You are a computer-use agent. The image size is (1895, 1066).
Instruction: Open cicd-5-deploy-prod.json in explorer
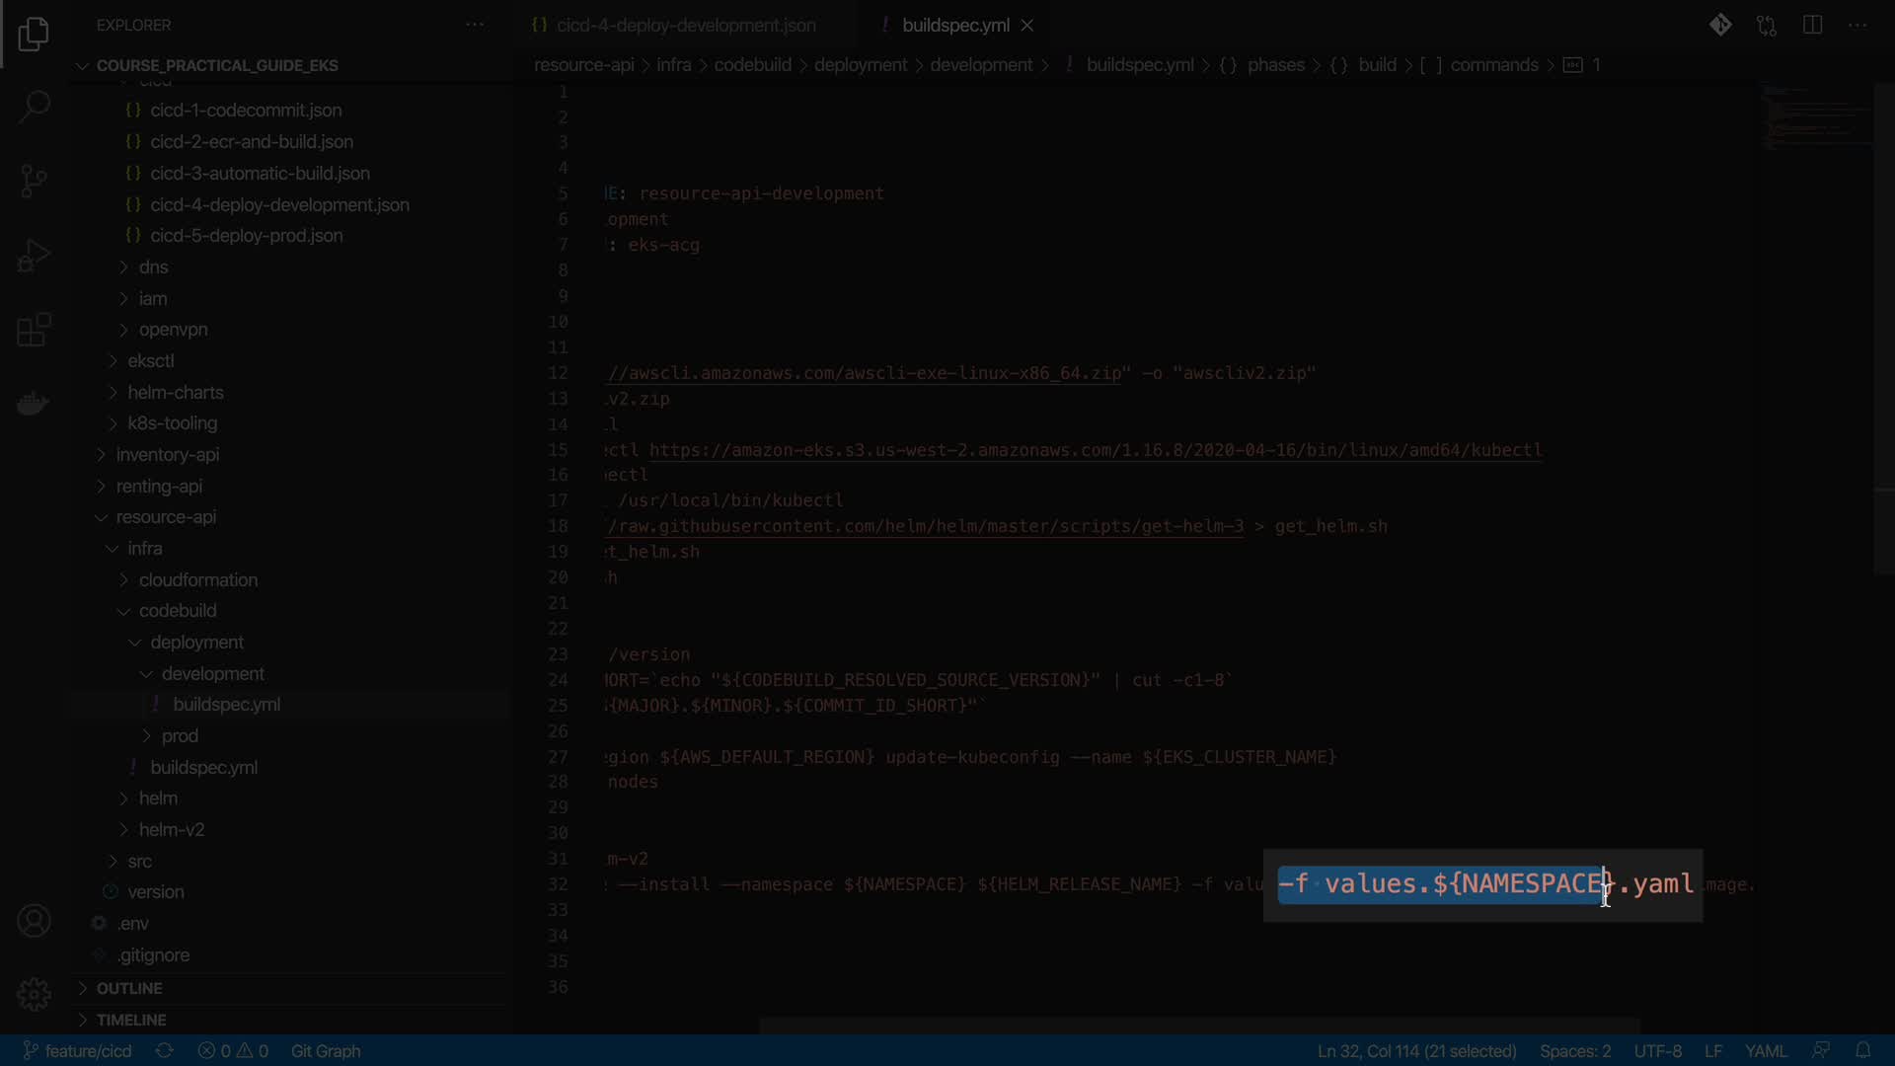pyautogui.click(x=247, y=236)
